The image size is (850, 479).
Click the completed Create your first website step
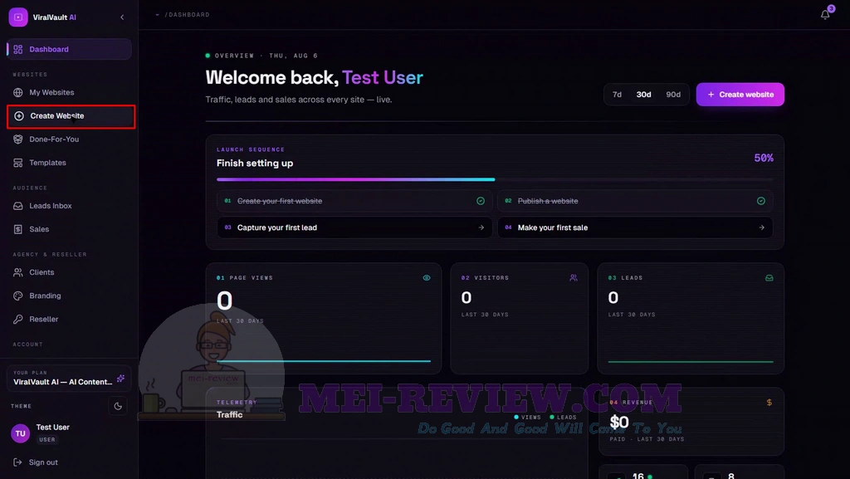[x=354, y=201]
